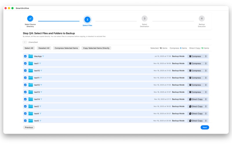Open backup mode dropdown for test10

coord(198,70)
